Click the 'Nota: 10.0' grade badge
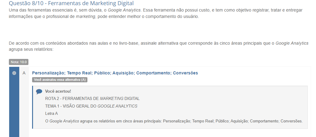Screen dimensions: 316x137 (19, 62)
